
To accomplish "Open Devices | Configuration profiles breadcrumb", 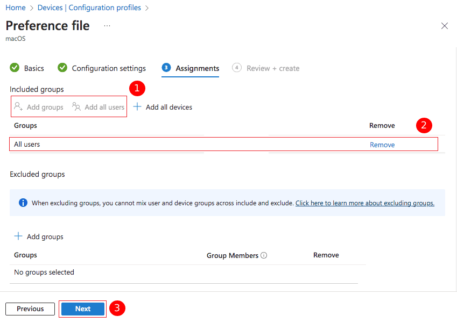I will click(x=89, y=8).
